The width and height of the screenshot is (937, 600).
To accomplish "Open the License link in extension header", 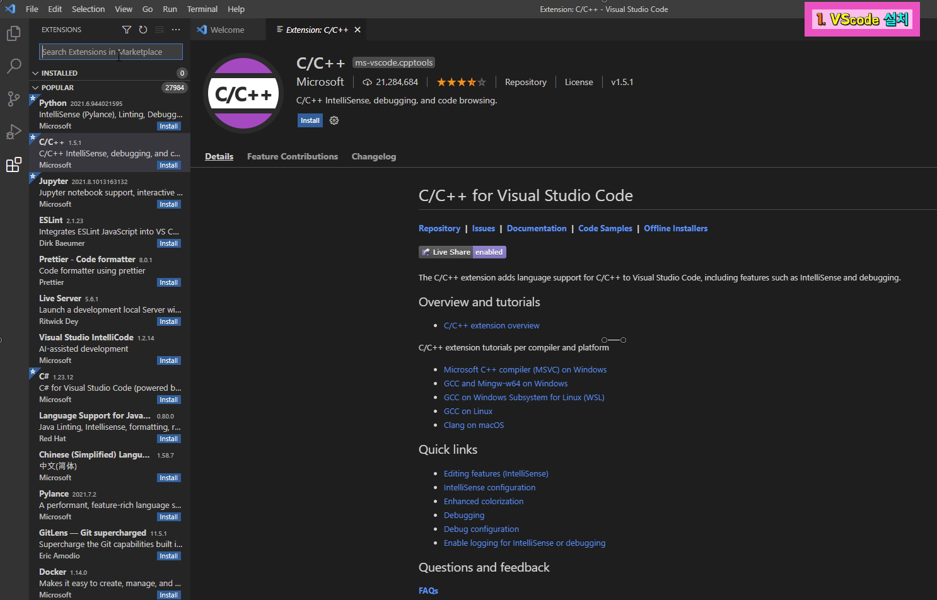I will click(x=579, y=82).
